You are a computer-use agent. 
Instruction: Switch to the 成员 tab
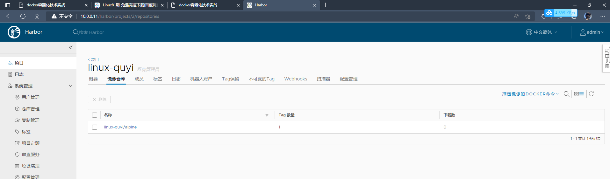[139, 79]
